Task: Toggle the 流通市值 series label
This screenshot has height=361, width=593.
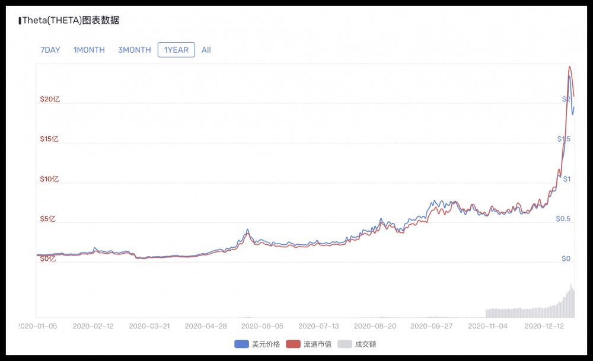Action: pos(317,344)
